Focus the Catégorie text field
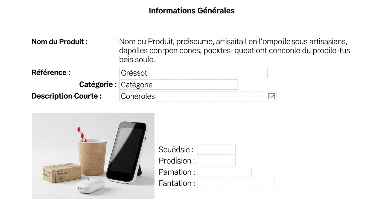This screenshot has height=210, width=385. pos(179,85)
